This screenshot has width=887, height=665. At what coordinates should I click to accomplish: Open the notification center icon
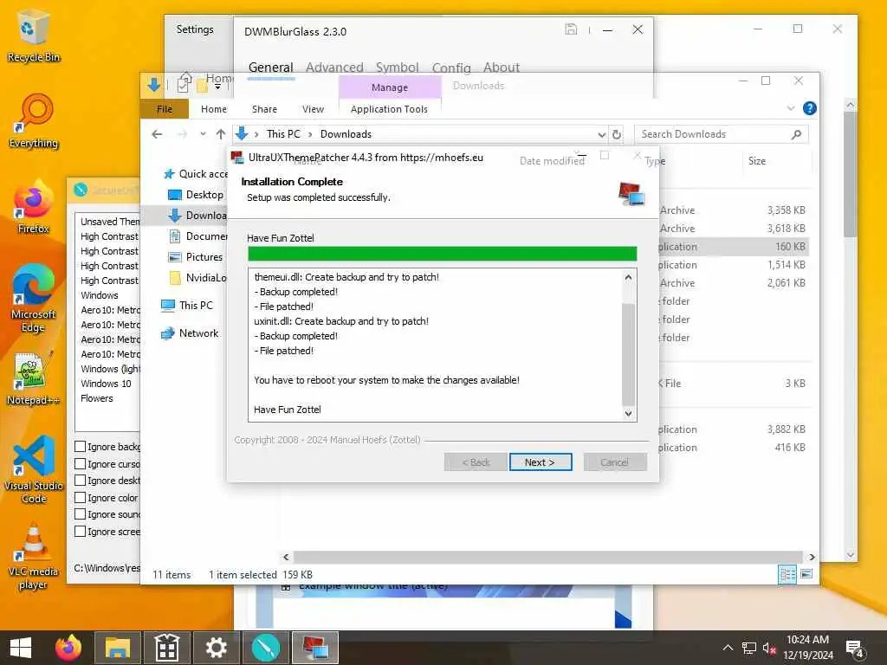click(853, 649)
